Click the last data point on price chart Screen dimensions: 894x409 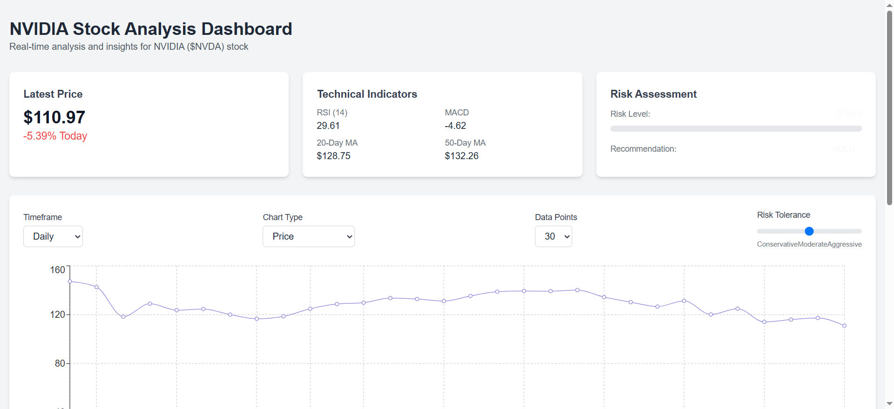click(x=844, y=326)
